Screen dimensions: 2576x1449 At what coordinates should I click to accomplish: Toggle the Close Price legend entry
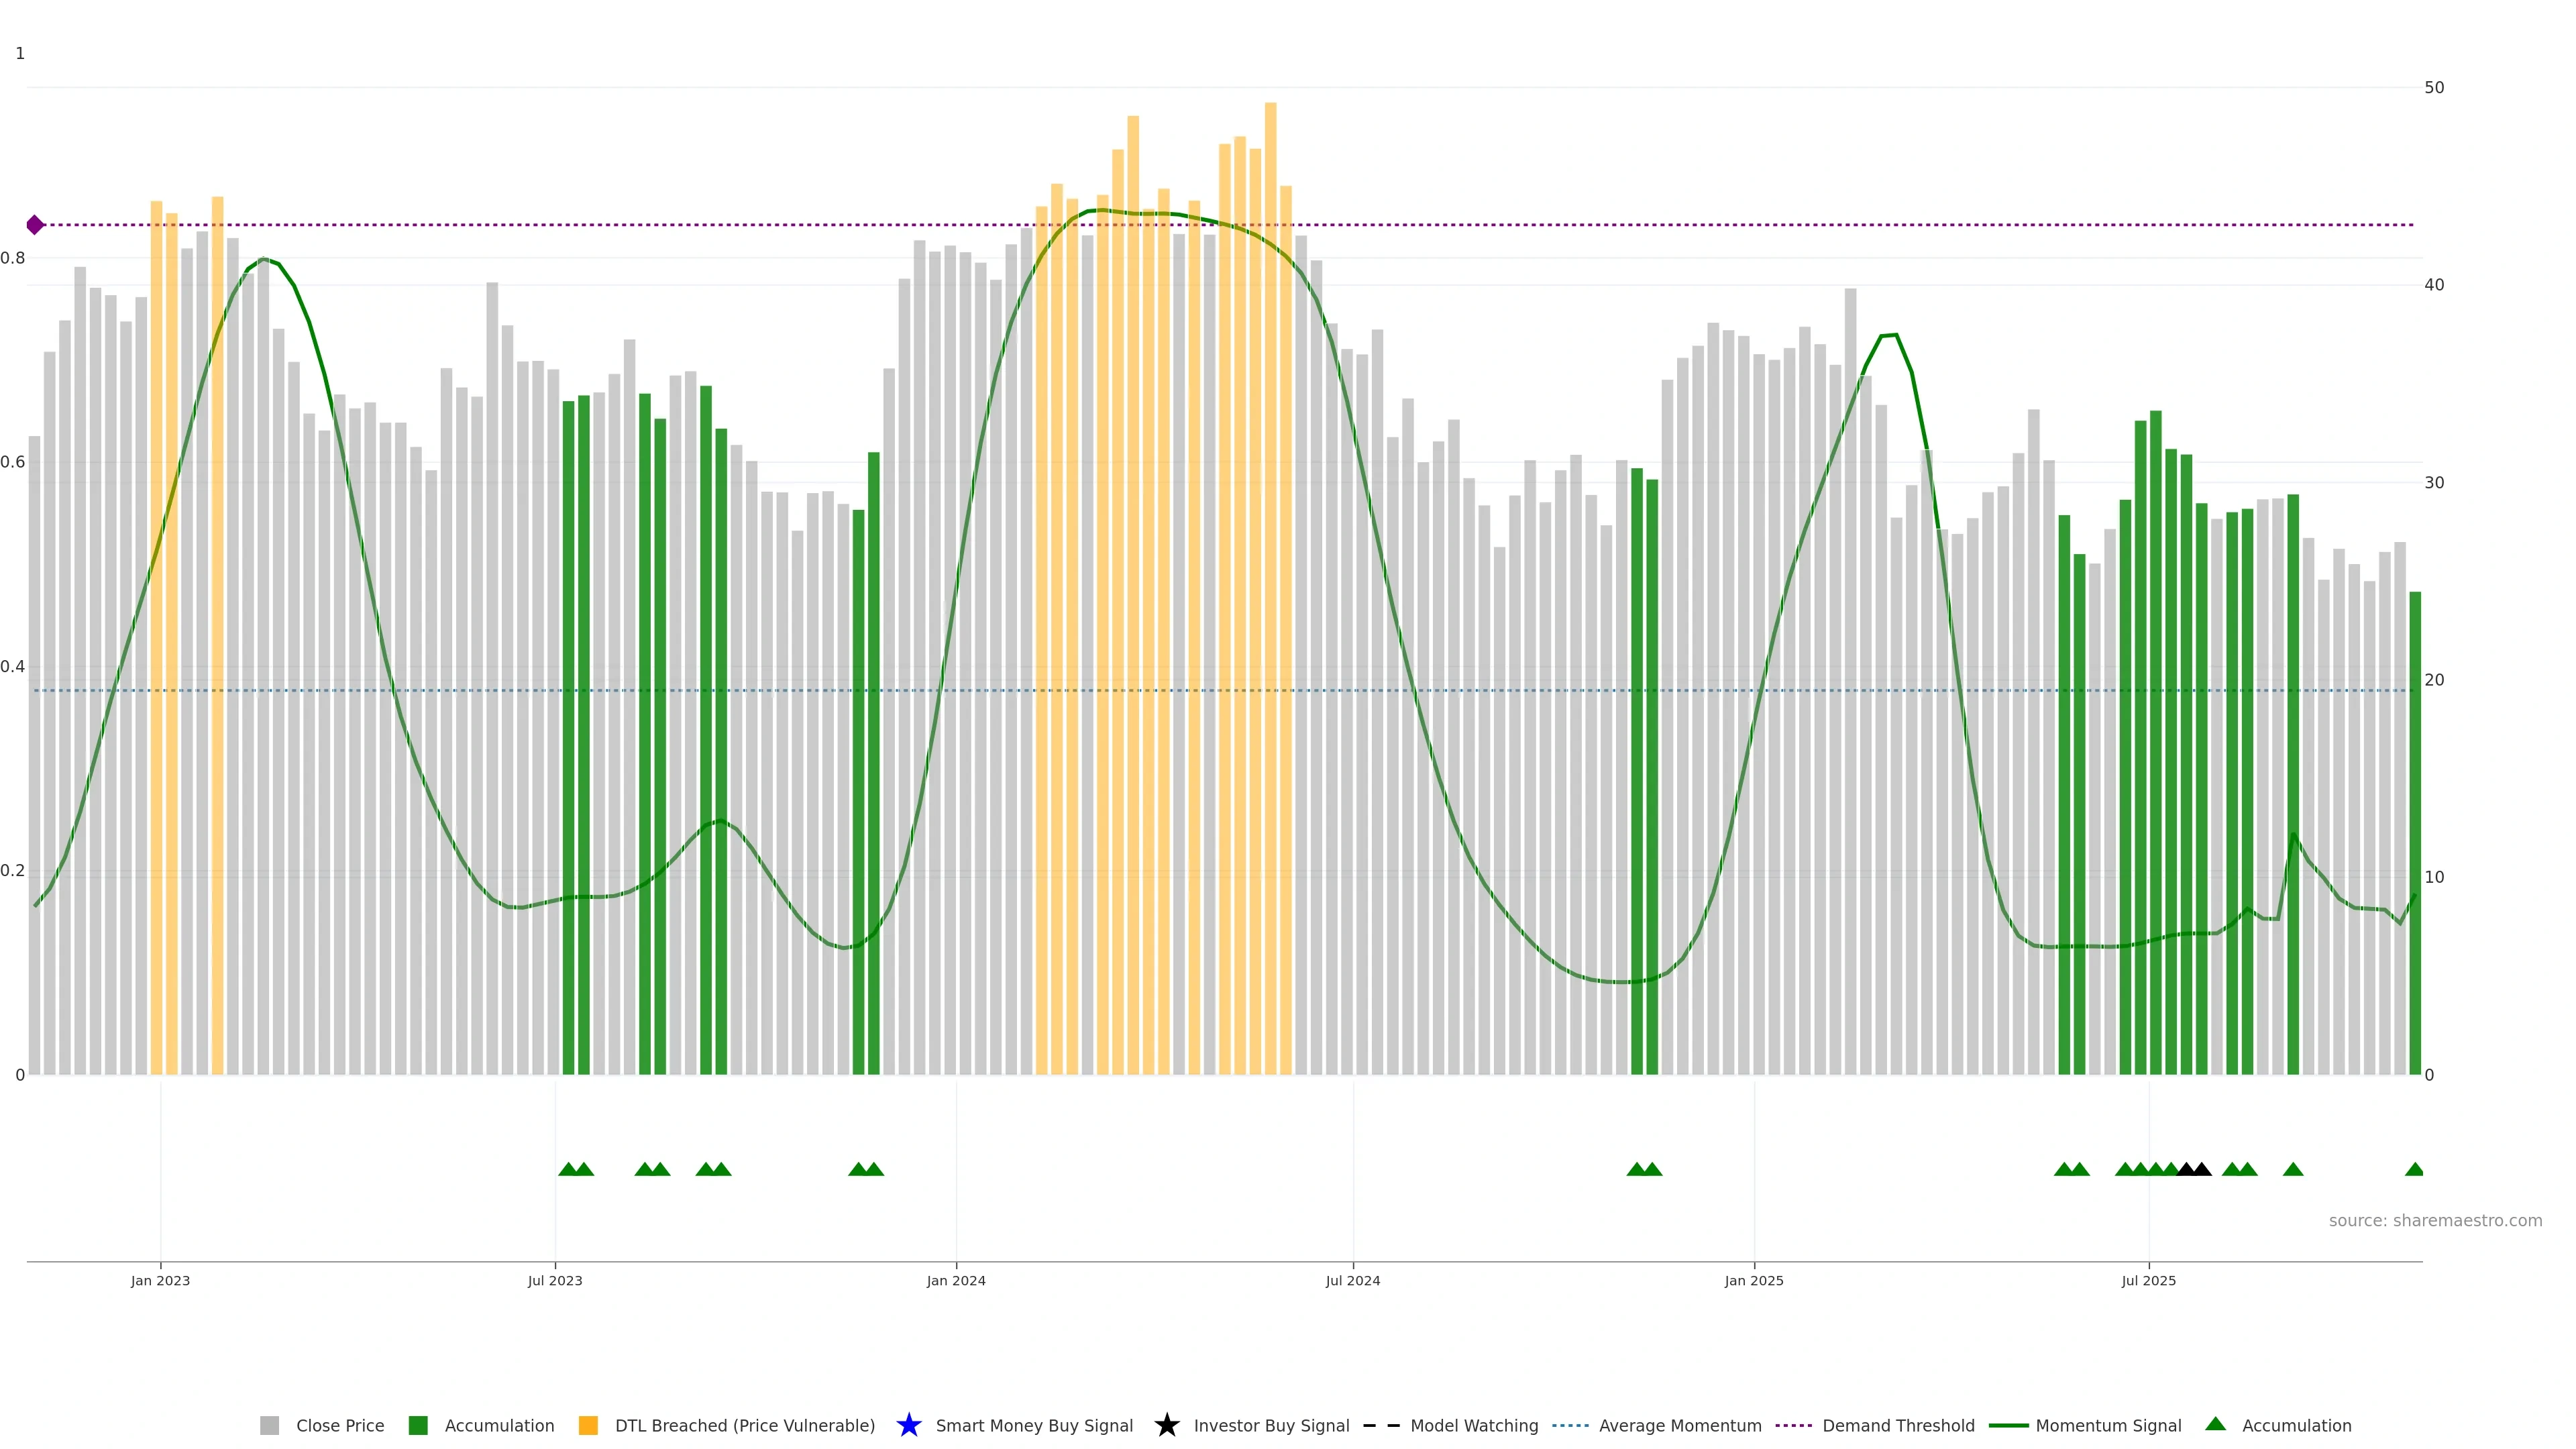tap(339, 1425)
